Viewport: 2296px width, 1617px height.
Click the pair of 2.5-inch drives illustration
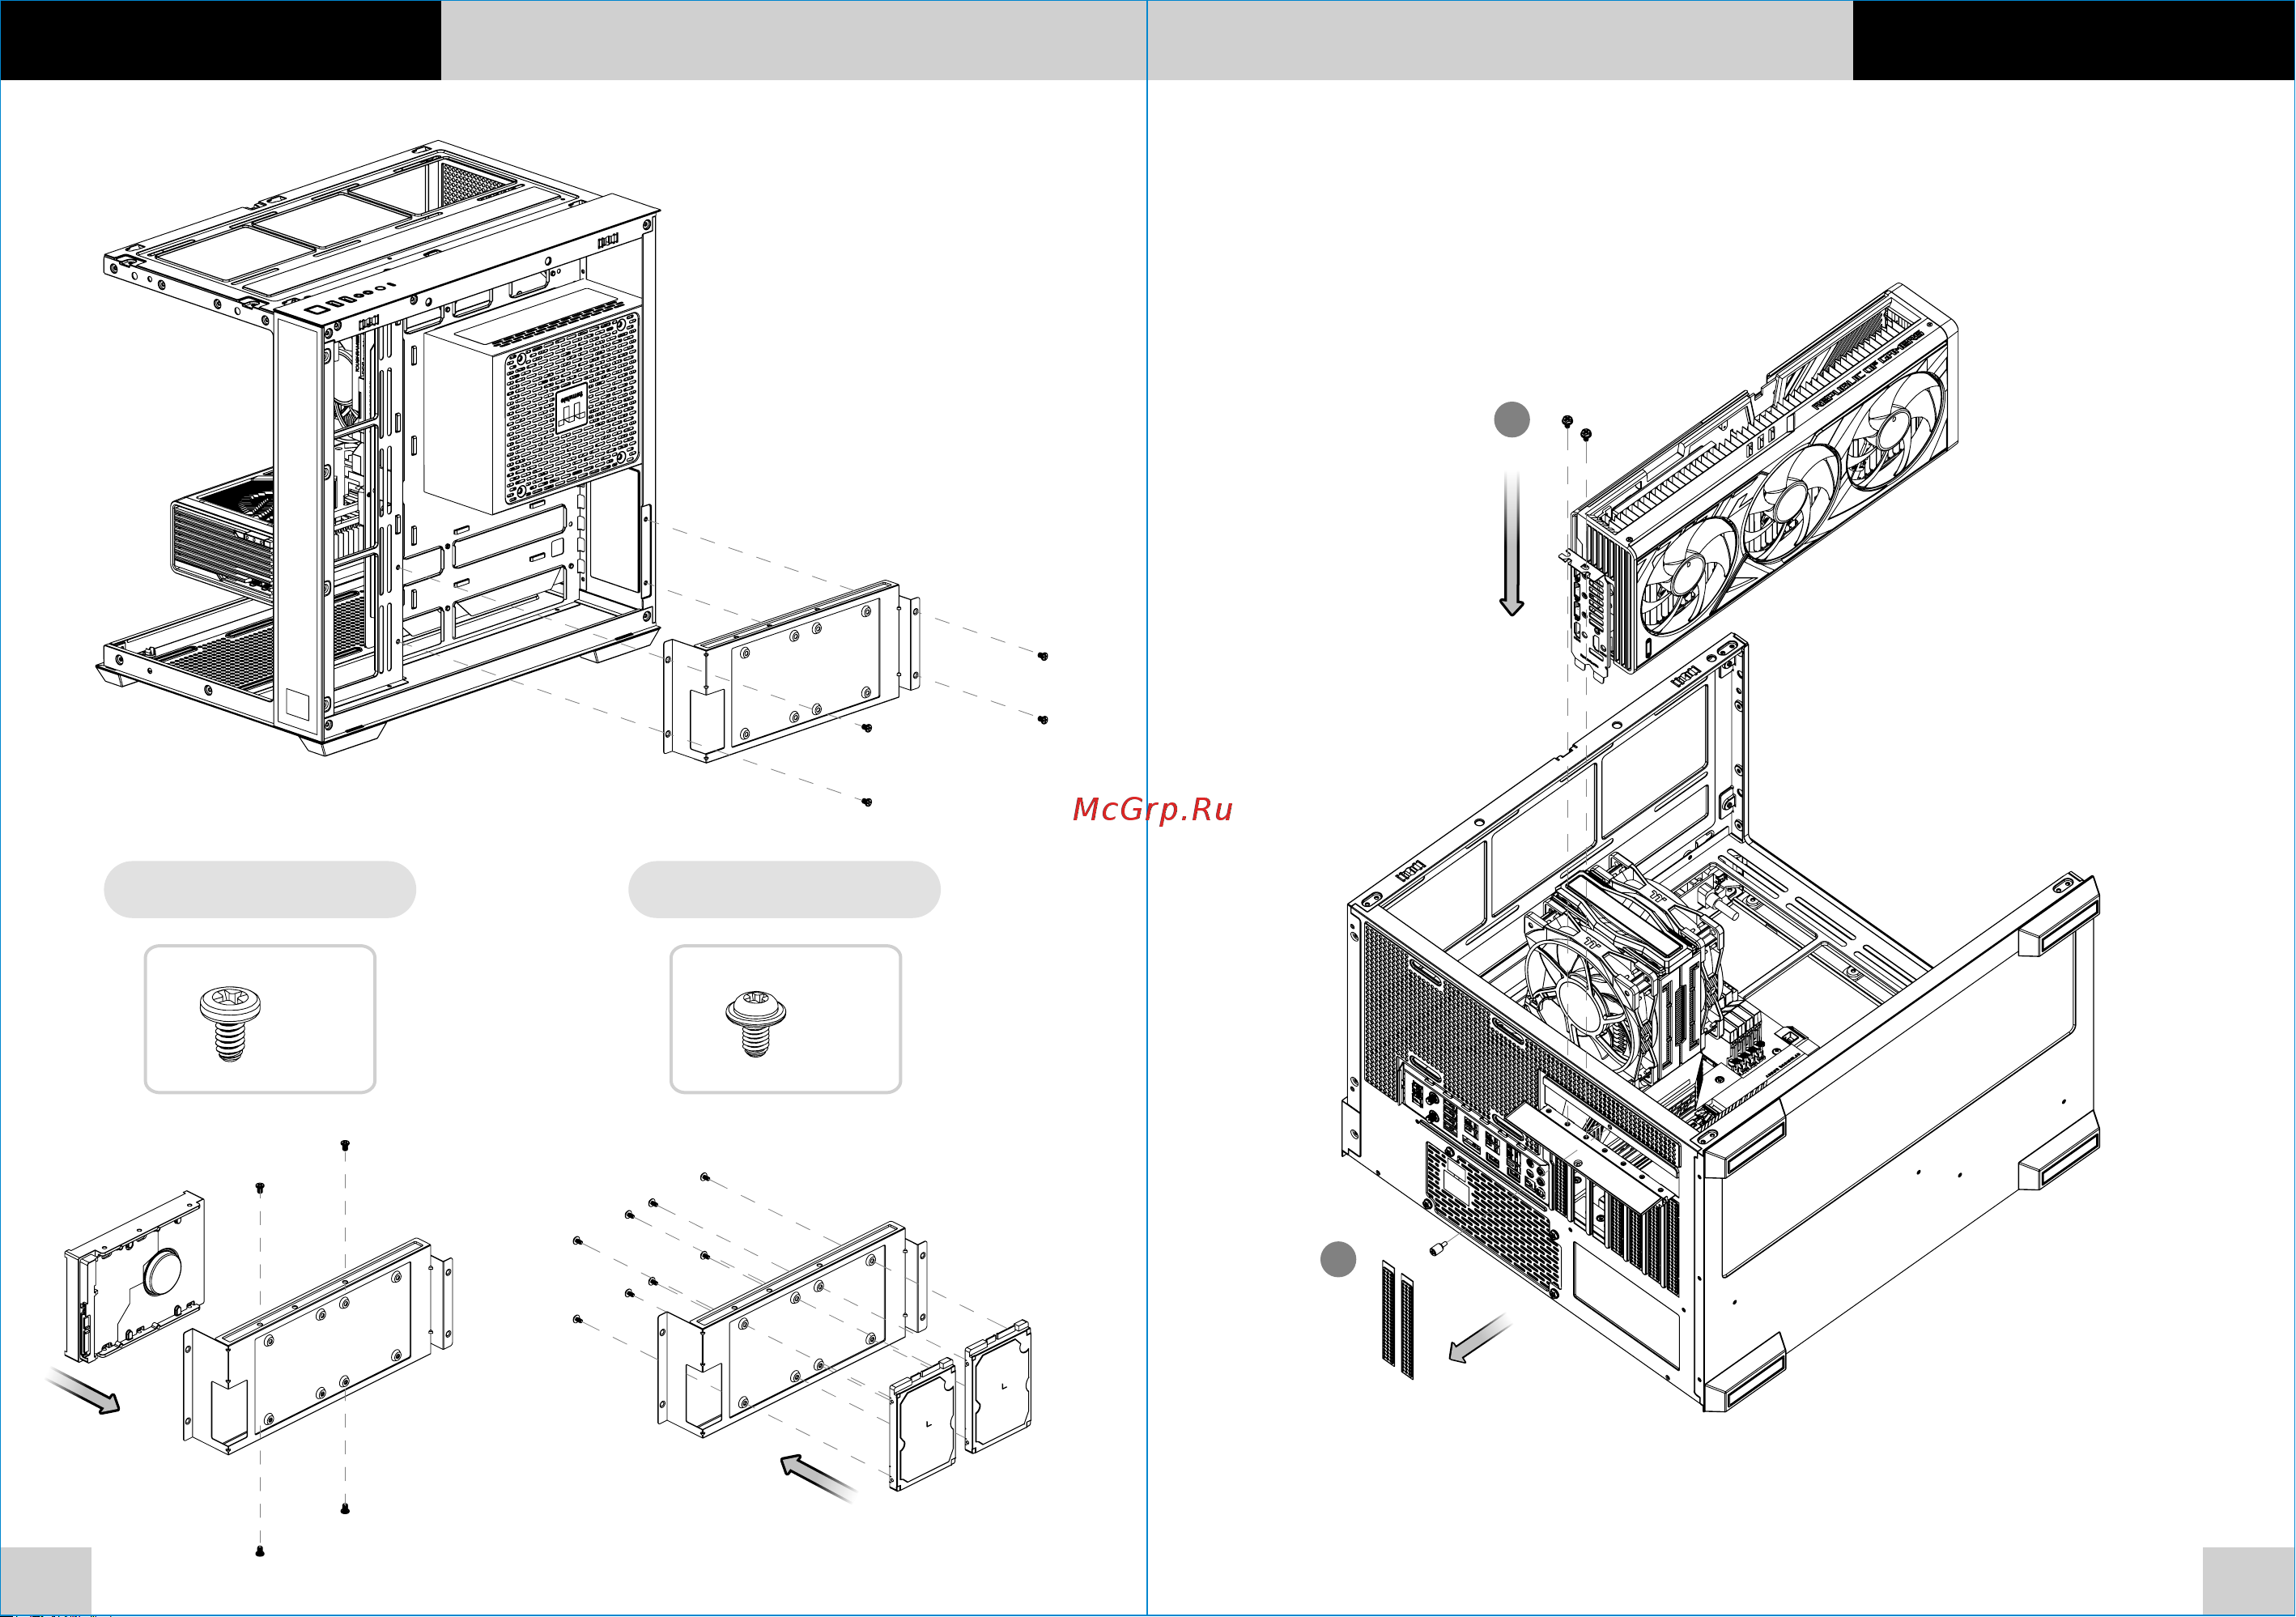click(x=960, y=1405)
